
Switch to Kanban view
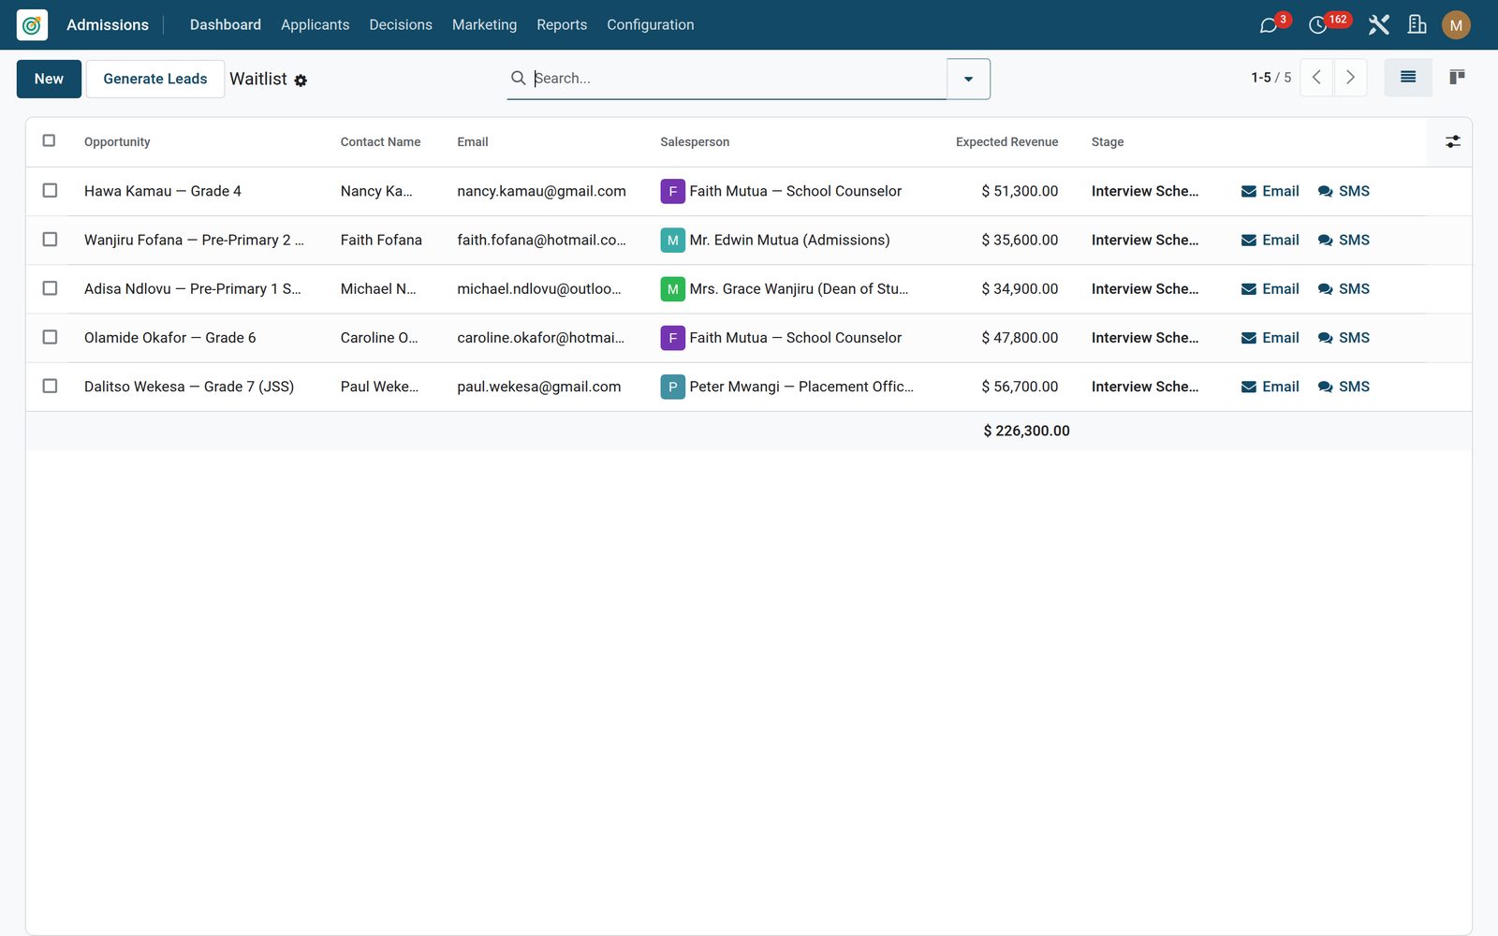click(1457, 78)
